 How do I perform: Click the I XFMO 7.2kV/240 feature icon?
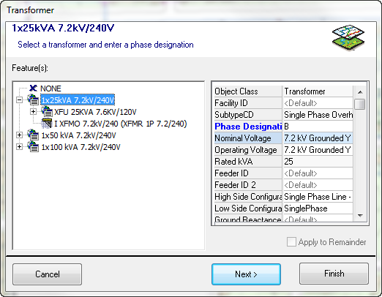point(47,124)
